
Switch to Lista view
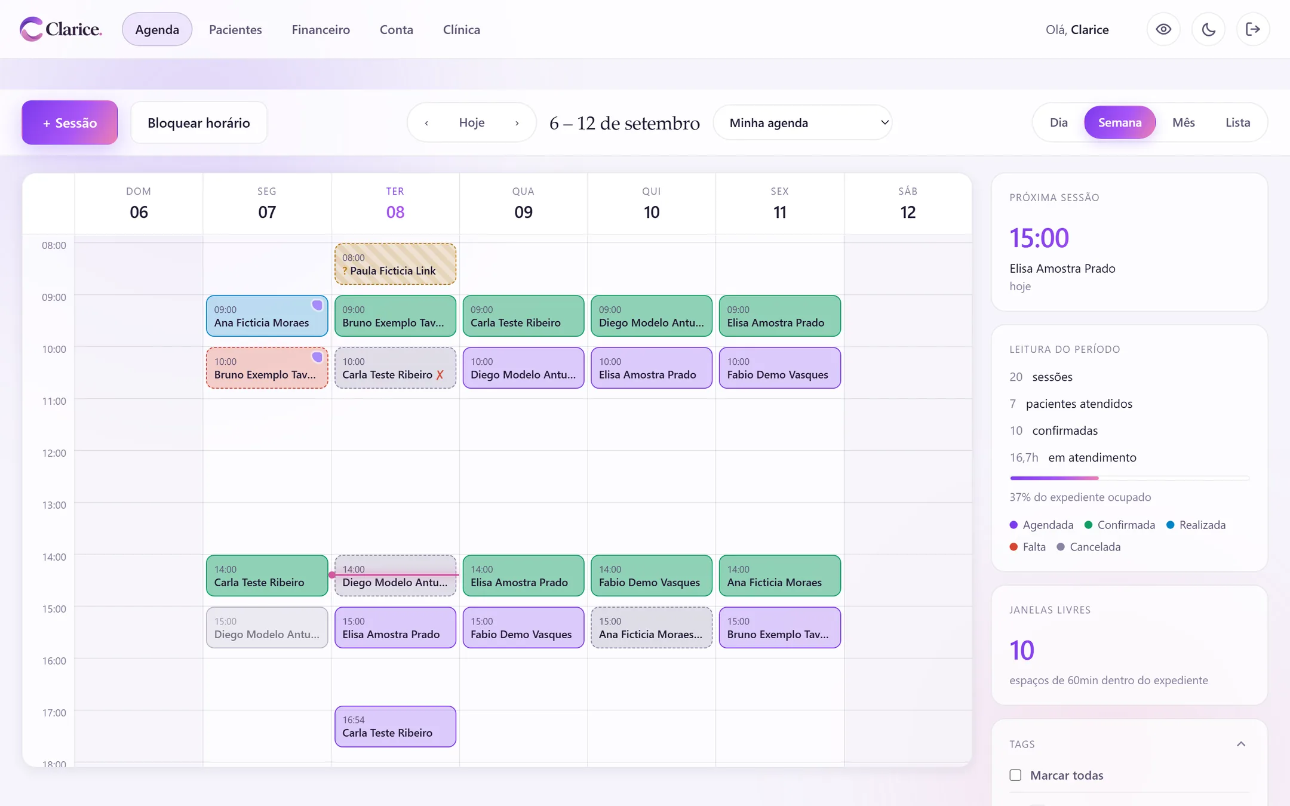[1238, 122]
